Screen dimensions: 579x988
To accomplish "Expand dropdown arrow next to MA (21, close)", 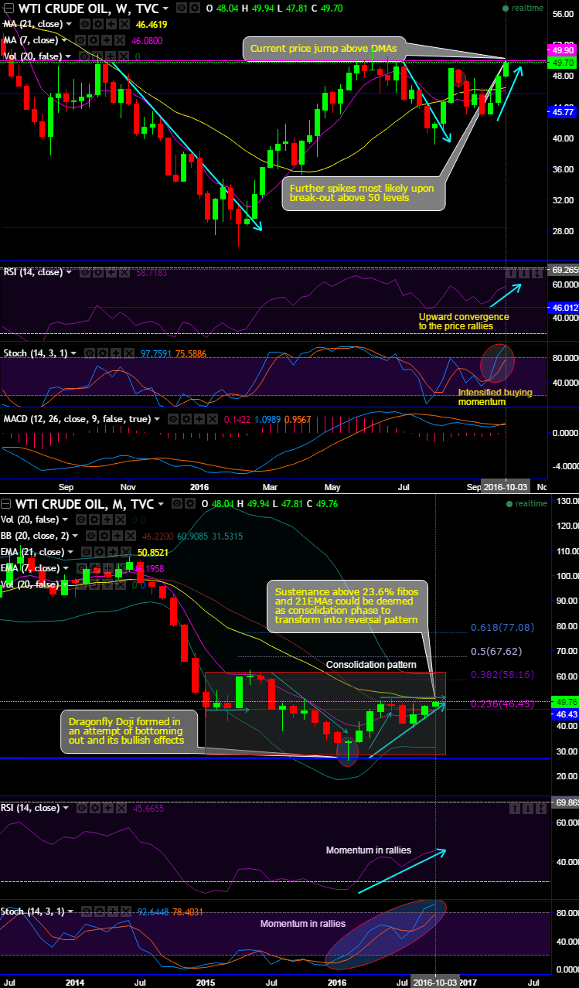I will tap(69, 24).
